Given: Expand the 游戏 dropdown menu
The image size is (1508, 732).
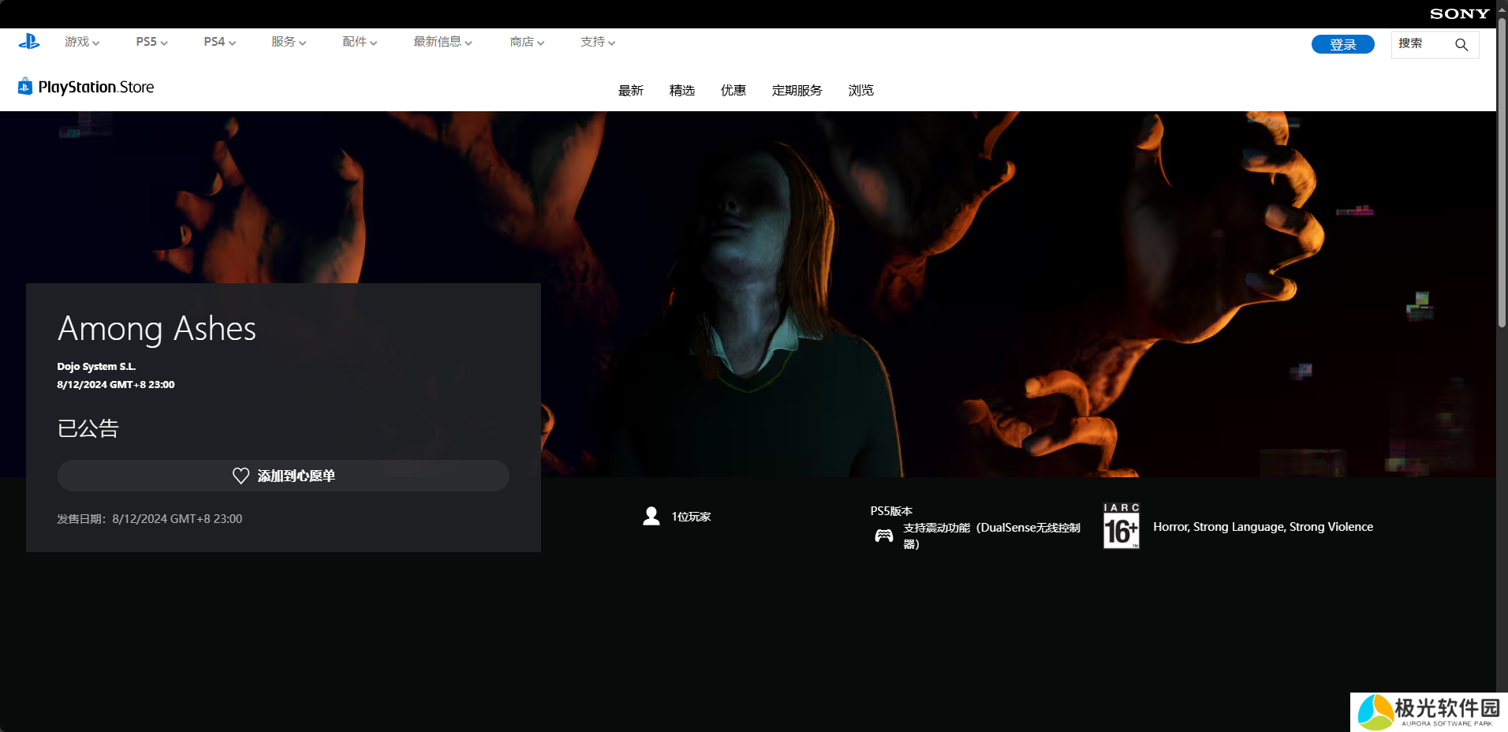Looking at the screenshot, I should pos(82,42).
